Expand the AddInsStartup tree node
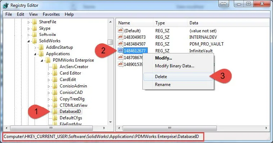 (x=35, y=48)
